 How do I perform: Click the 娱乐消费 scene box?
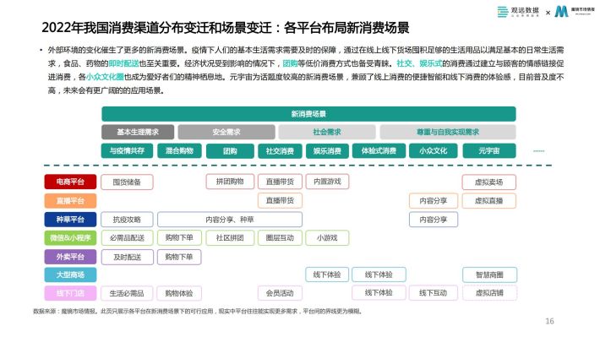327,150
